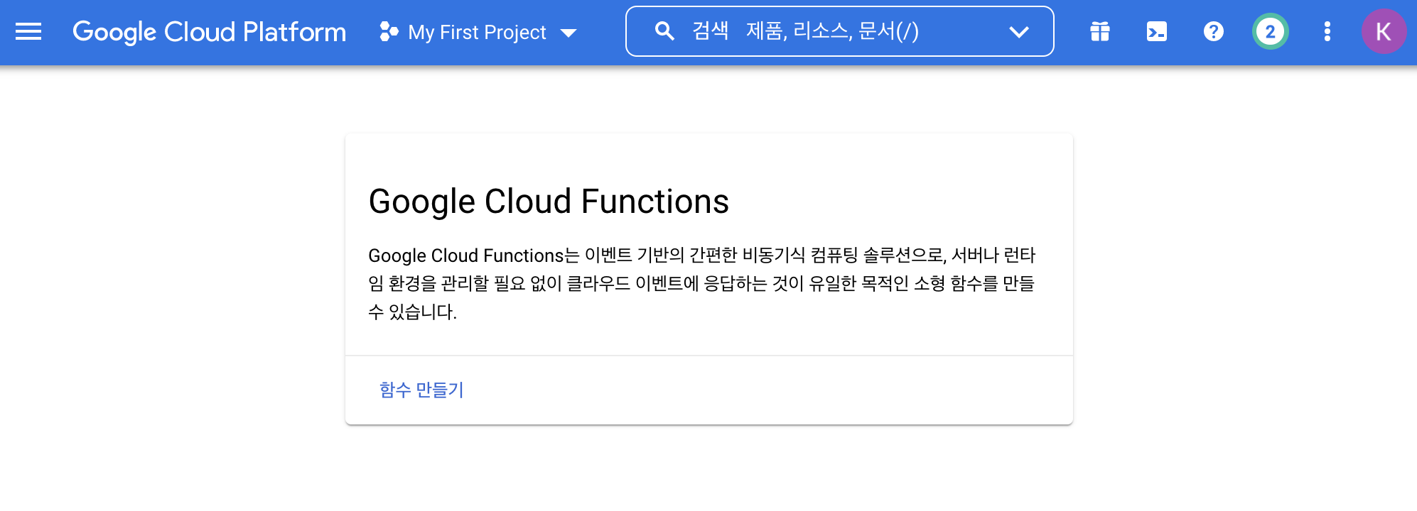Open the My First Project selector

(478, 32)
